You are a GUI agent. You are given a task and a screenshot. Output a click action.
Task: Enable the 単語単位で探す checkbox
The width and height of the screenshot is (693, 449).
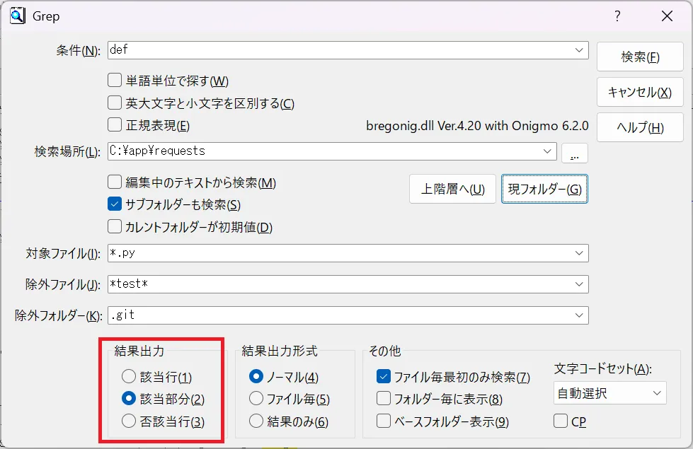tap(115, 81)
